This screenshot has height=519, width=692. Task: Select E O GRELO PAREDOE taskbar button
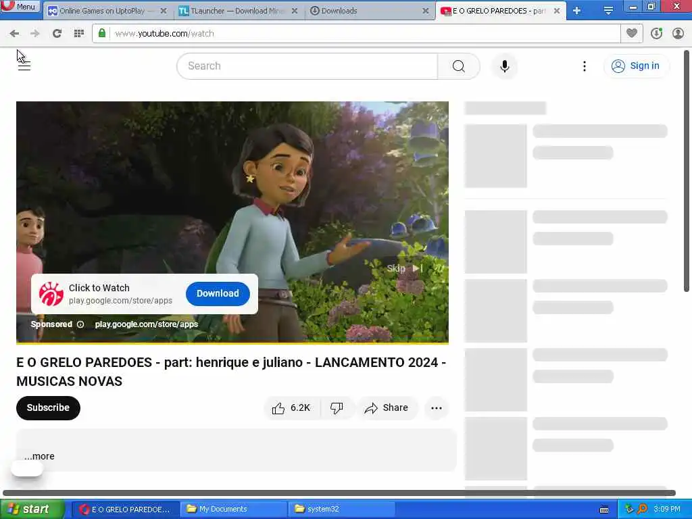click(x=125, y=510)
